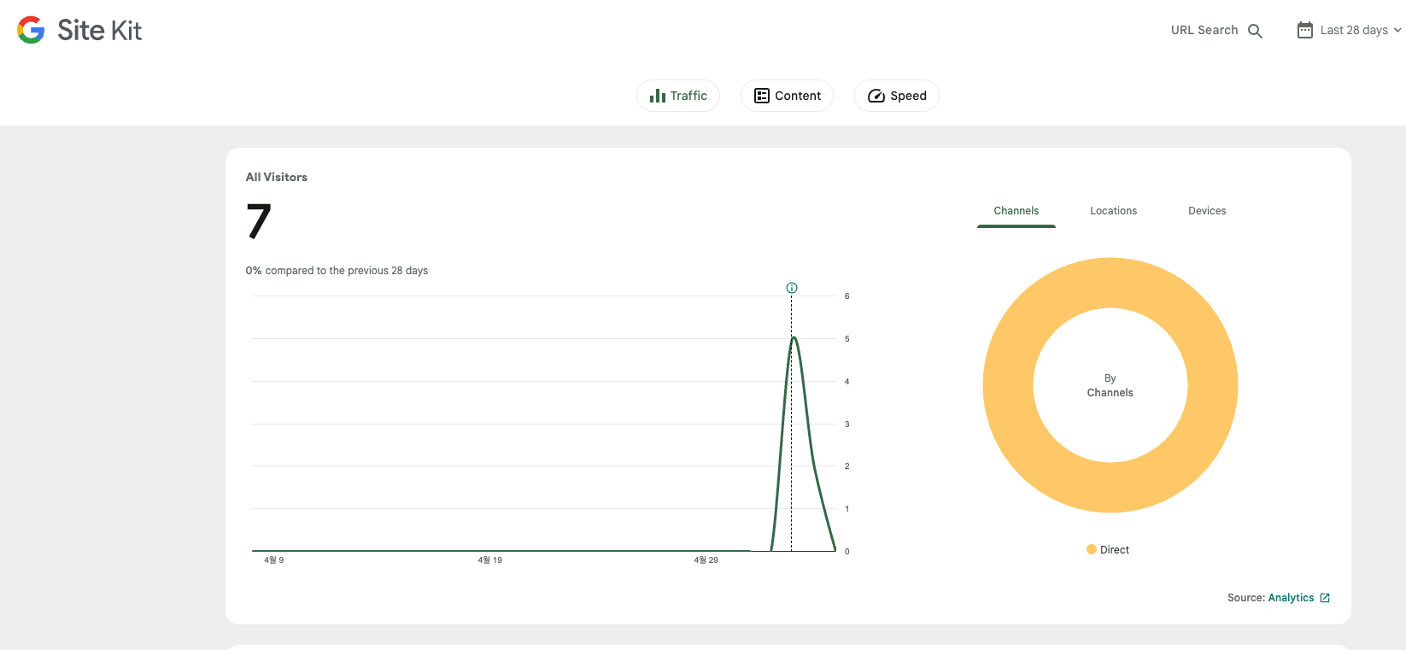Click the URL Search text

click(1204, 30)
